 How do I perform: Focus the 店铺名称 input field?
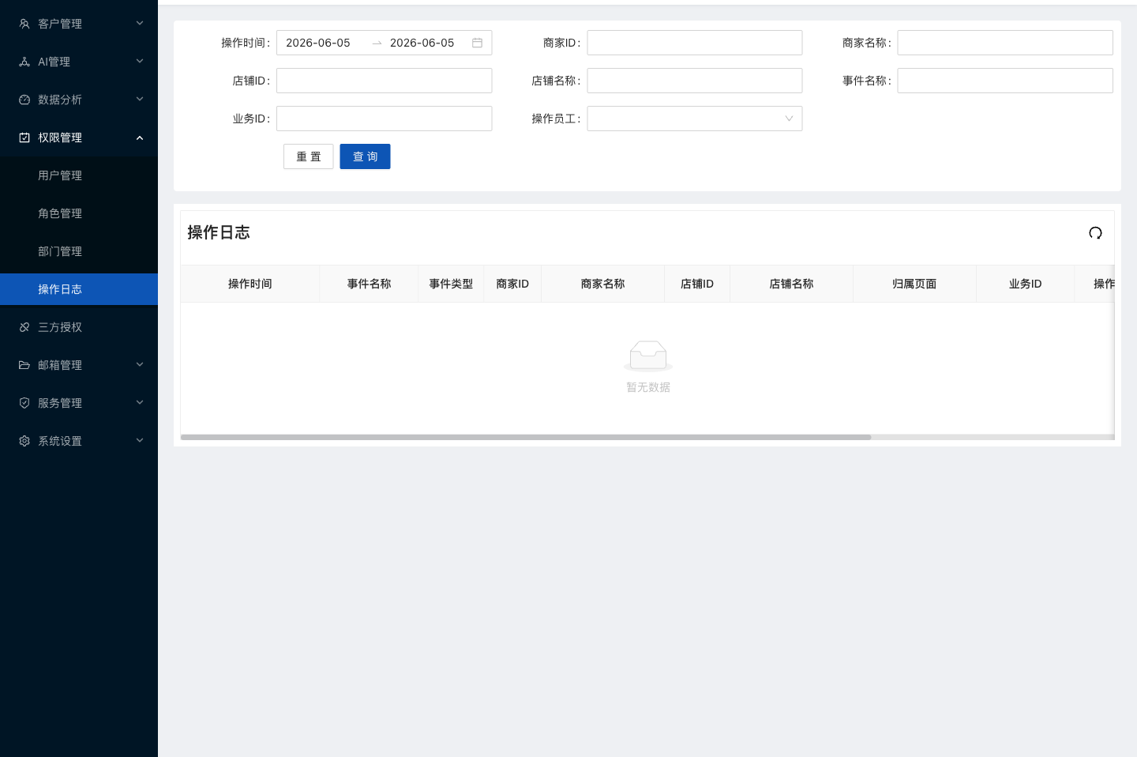(695, 81)
